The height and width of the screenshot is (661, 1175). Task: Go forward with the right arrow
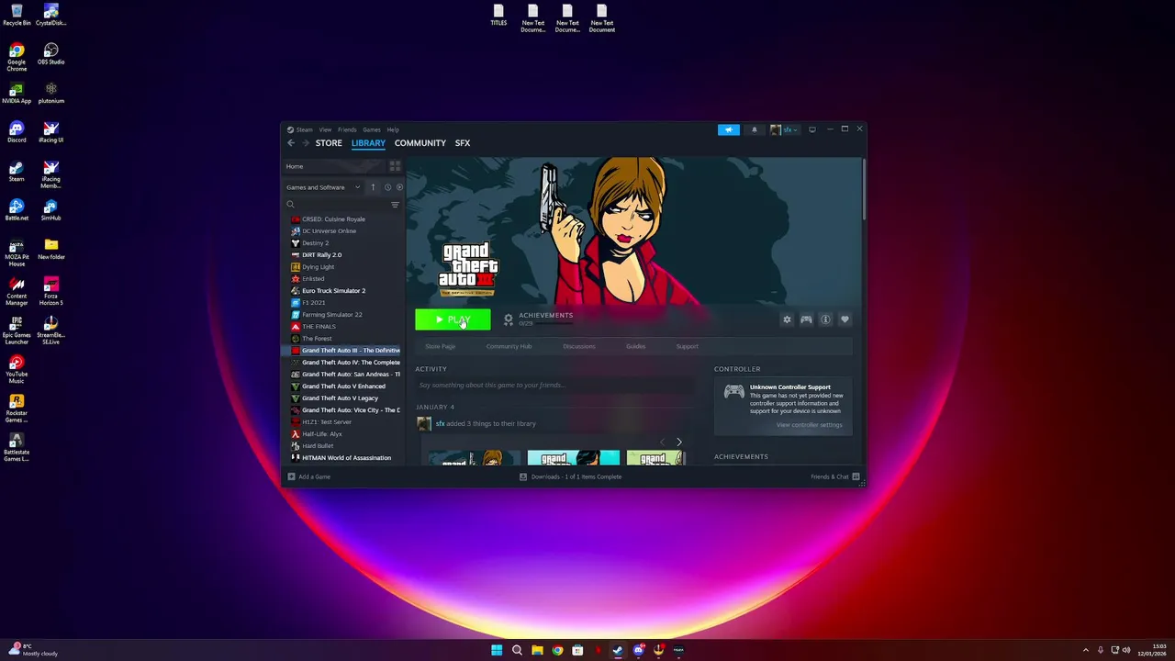click(306, 143)
